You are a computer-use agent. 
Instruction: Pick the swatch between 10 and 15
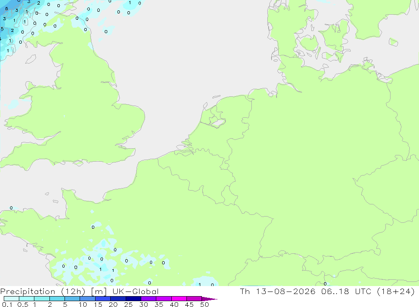click(x=88, y=299)
